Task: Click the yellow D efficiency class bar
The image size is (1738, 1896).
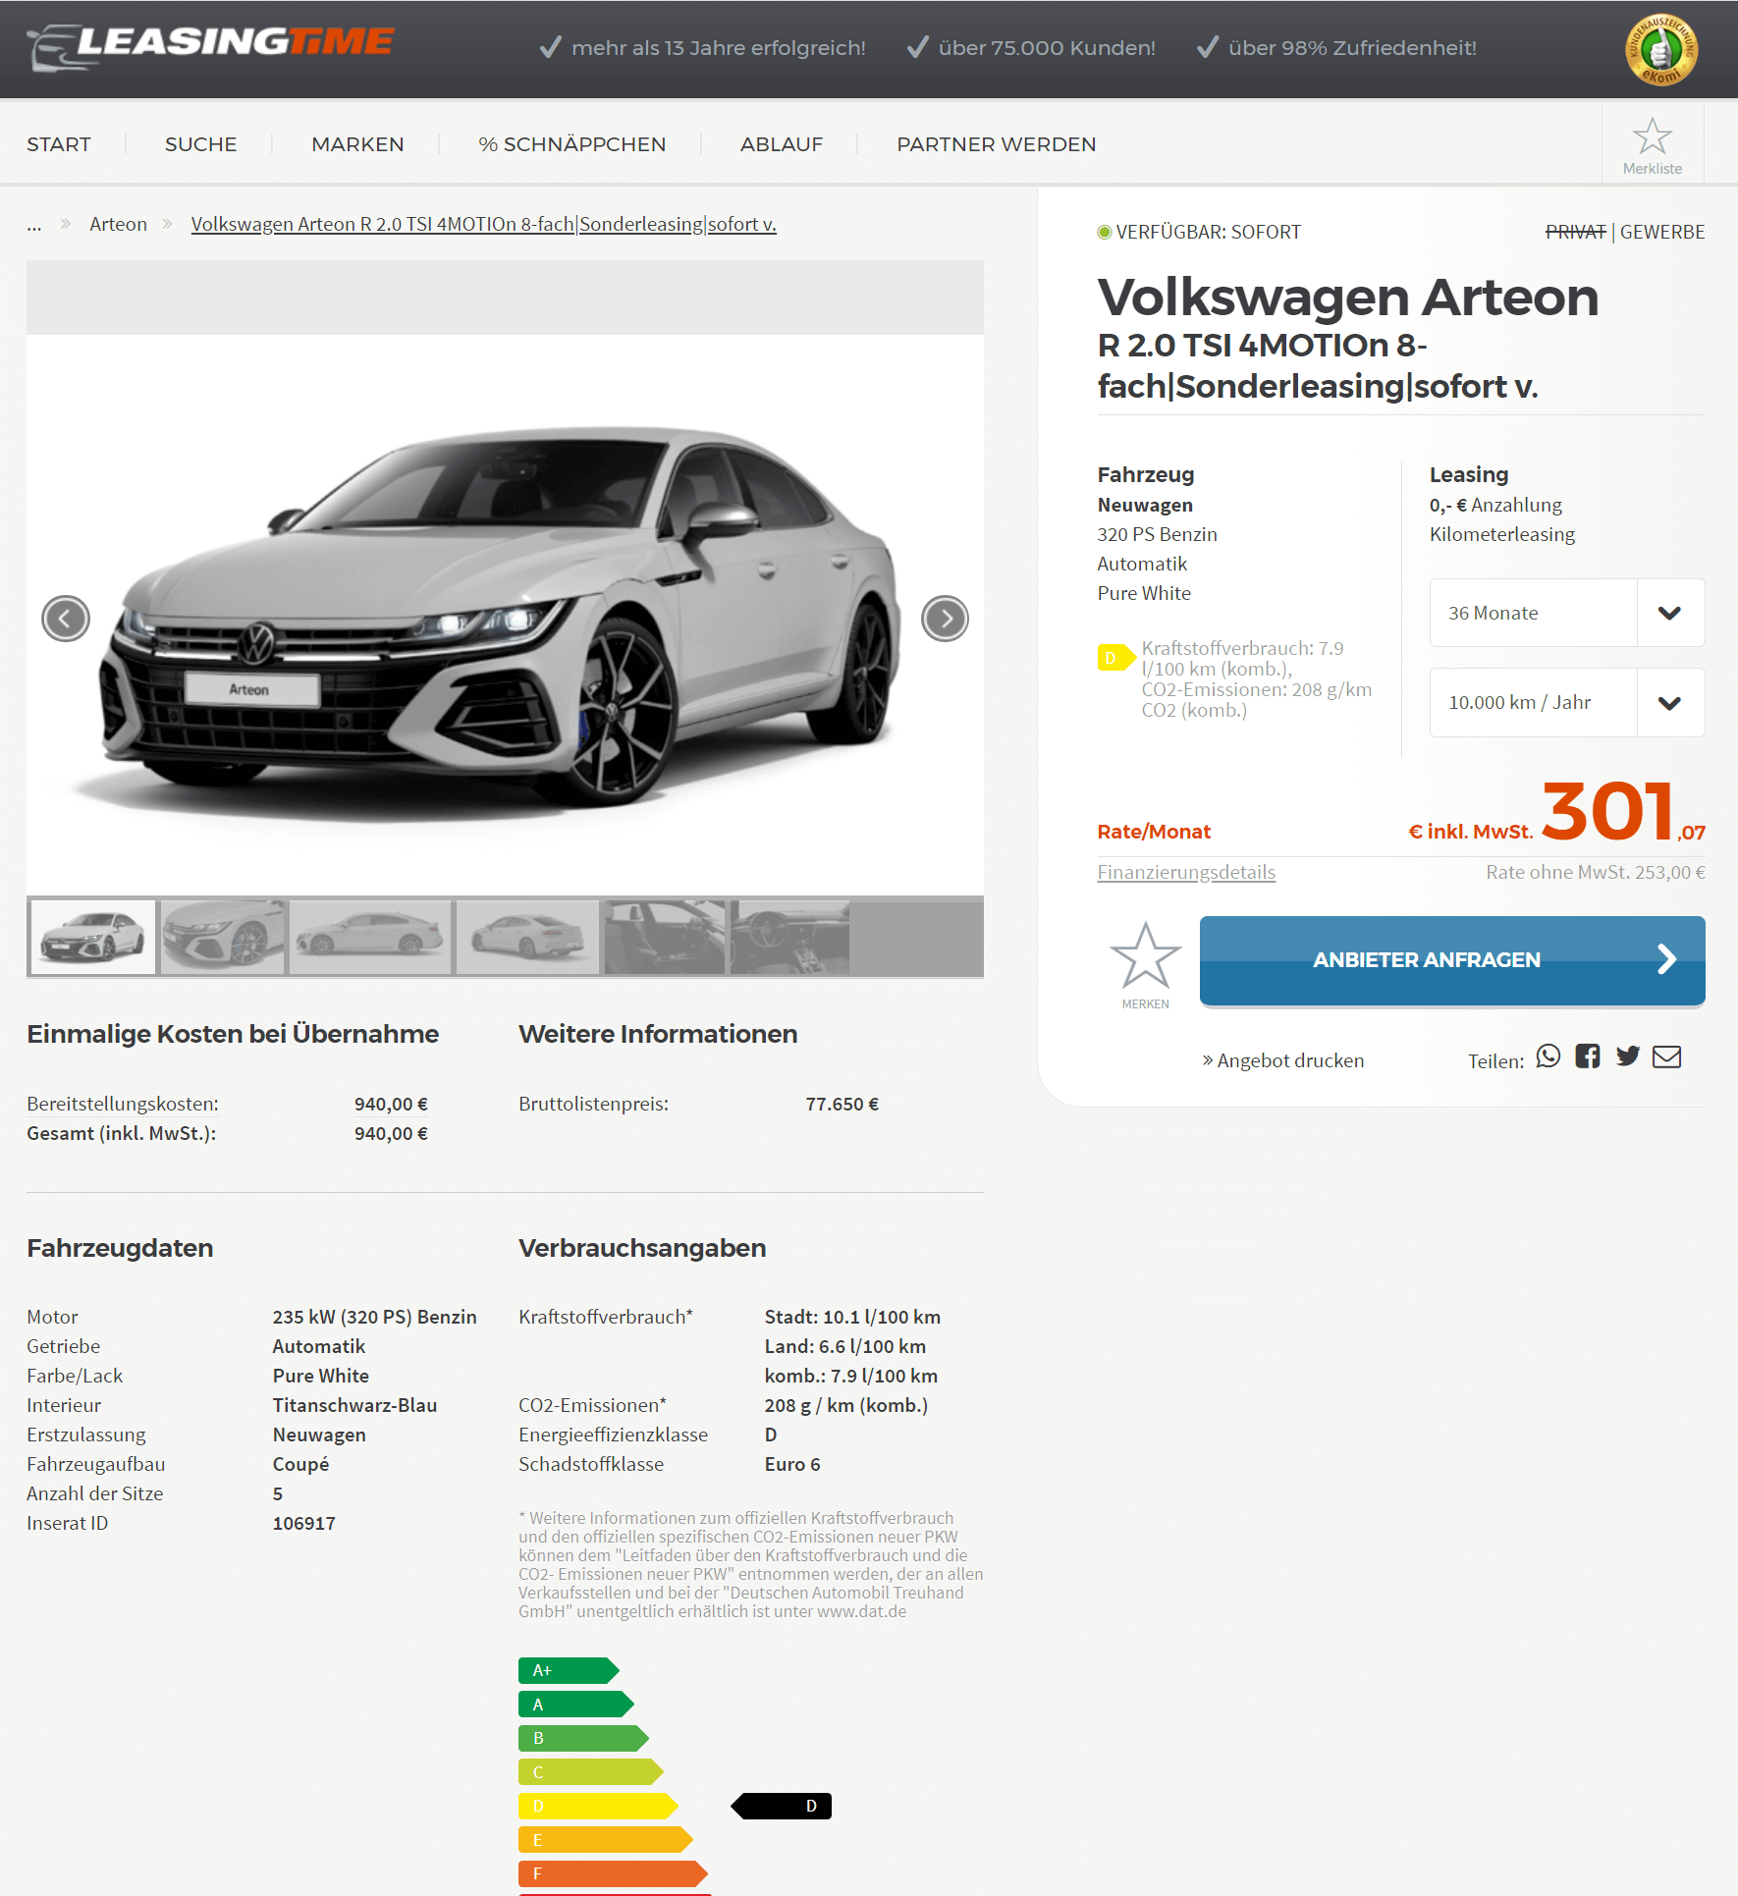Action: 598,1806
